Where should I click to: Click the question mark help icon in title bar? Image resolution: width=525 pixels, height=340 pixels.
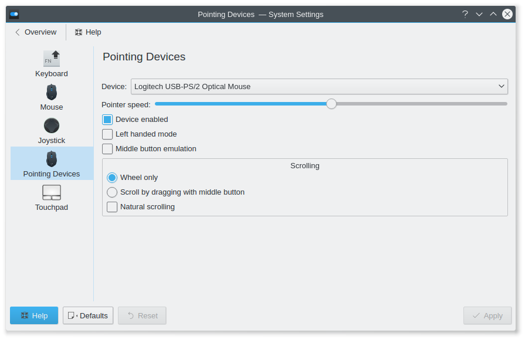[465, 15]
